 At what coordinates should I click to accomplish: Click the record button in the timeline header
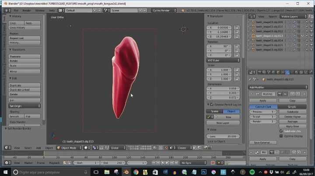click(x=213, y=163)
